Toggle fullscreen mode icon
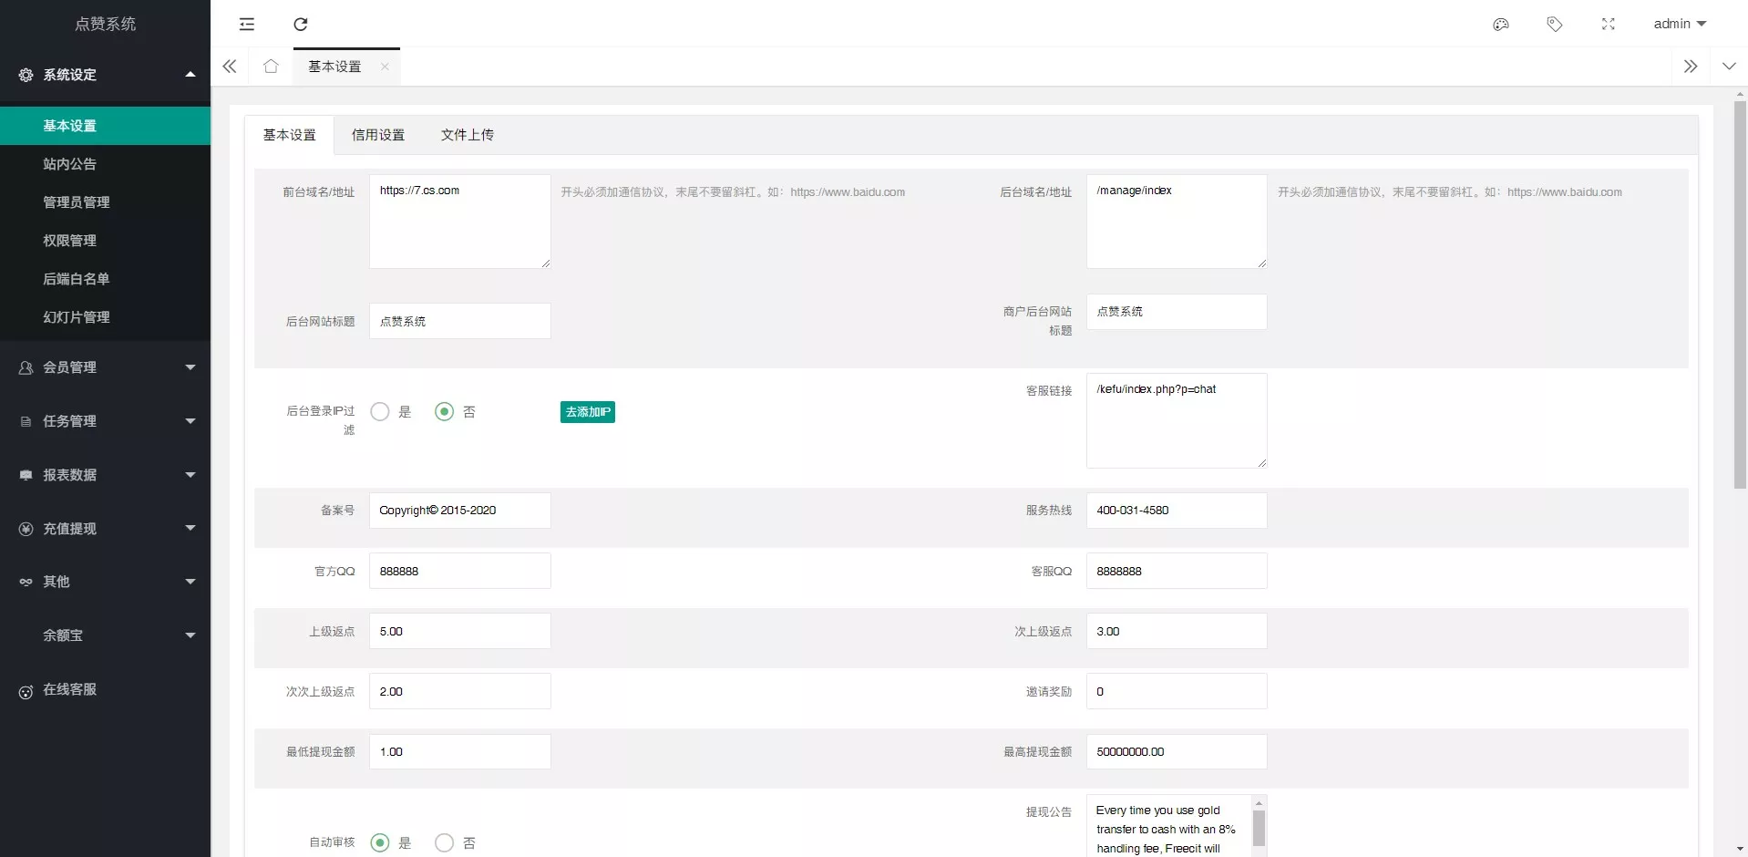 (x=1609, y=25)
